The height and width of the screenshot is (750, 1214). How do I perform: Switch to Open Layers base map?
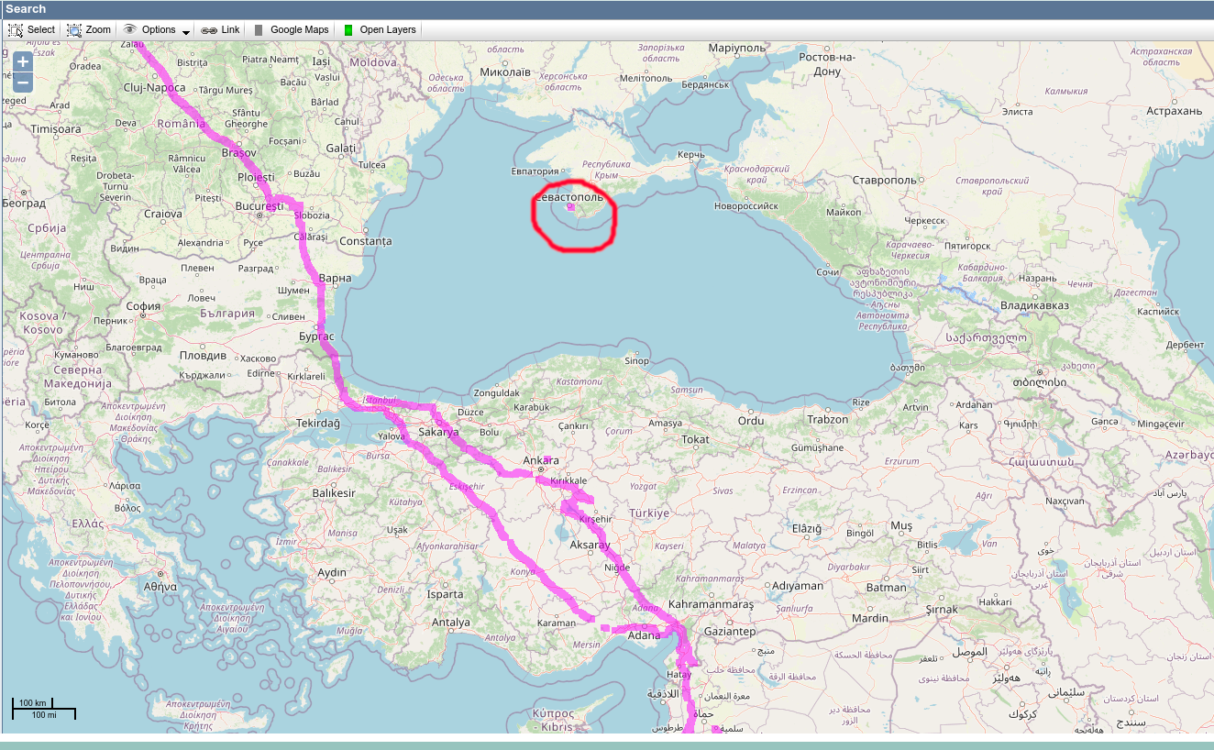pos(387,30)
